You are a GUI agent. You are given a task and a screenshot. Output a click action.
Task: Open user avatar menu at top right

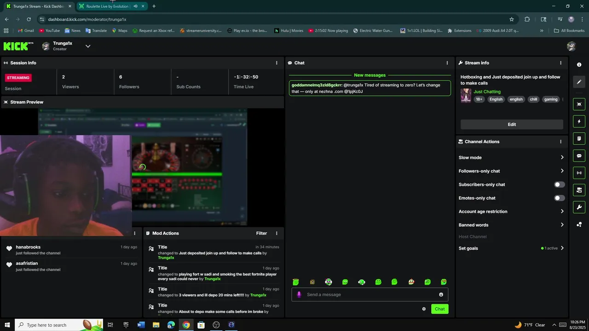click(x=571, y=46)
